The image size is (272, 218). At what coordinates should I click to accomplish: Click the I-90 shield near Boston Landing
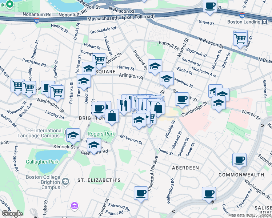coord(242,16)
